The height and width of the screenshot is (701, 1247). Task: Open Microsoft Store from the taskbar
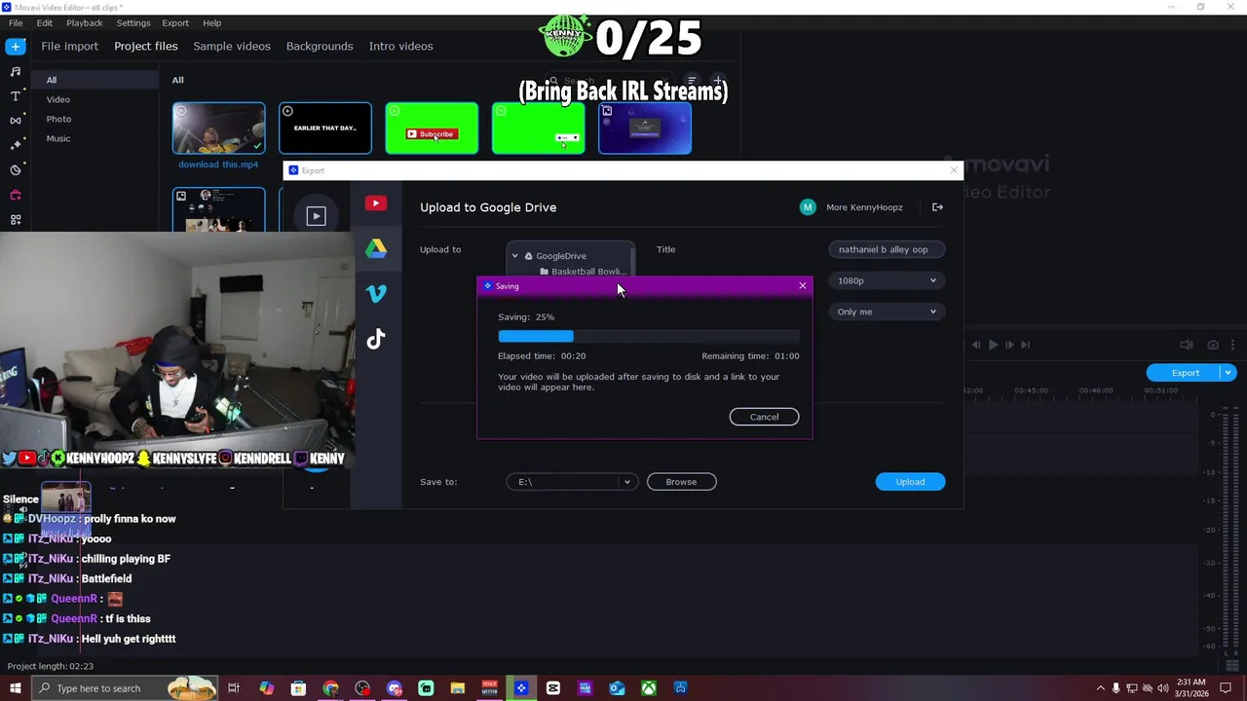tap(299, 688)
